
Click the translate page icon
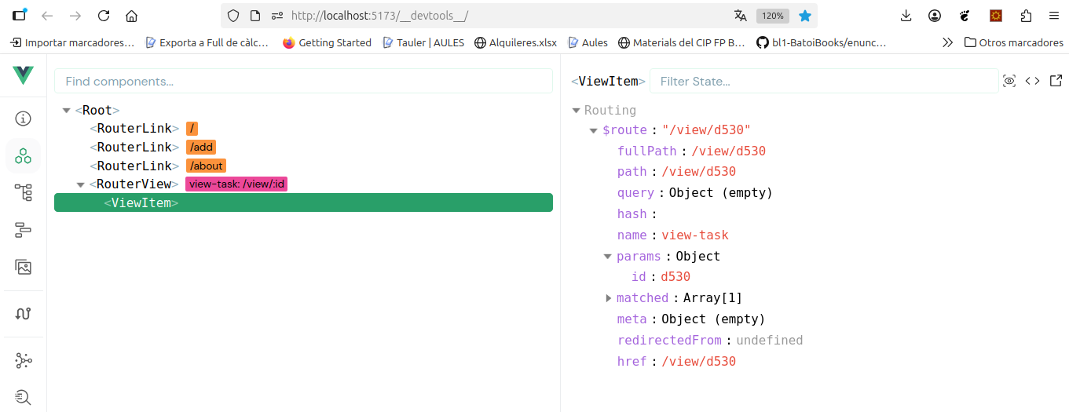[740, 16]
